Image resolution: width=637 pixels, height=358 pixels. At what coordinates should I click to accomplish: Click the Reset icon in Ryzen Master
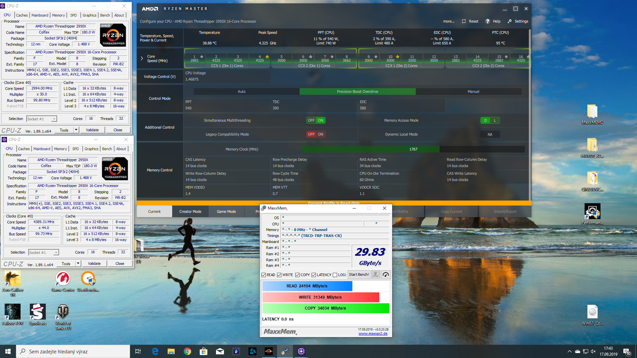coord(464,21)
